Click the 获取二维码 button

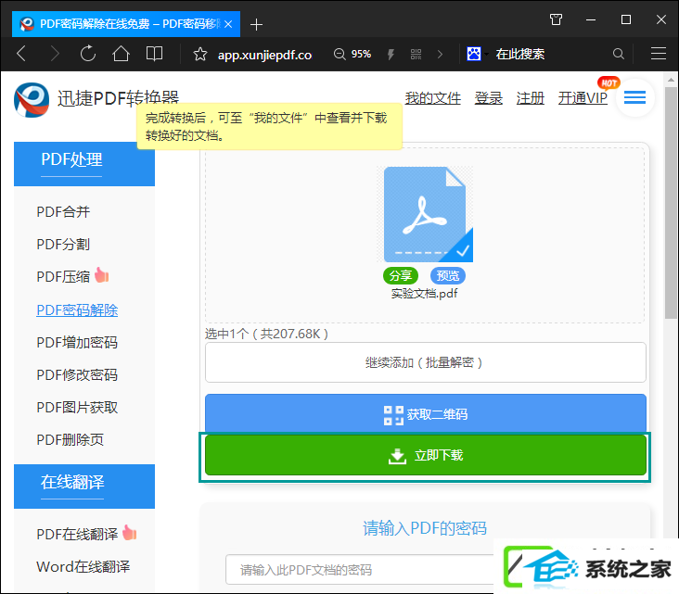click(x=426, y=413)
